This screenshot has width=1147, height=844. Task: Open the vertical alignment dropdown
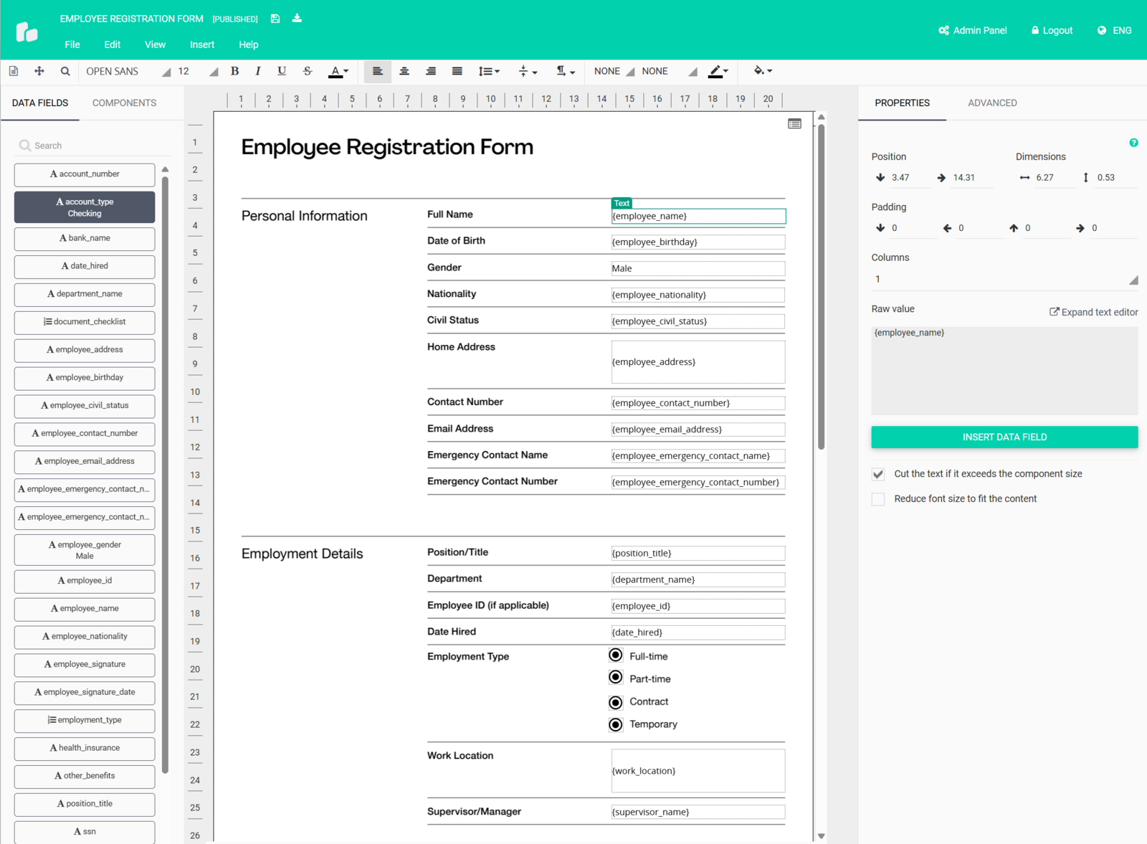(528, 71)
